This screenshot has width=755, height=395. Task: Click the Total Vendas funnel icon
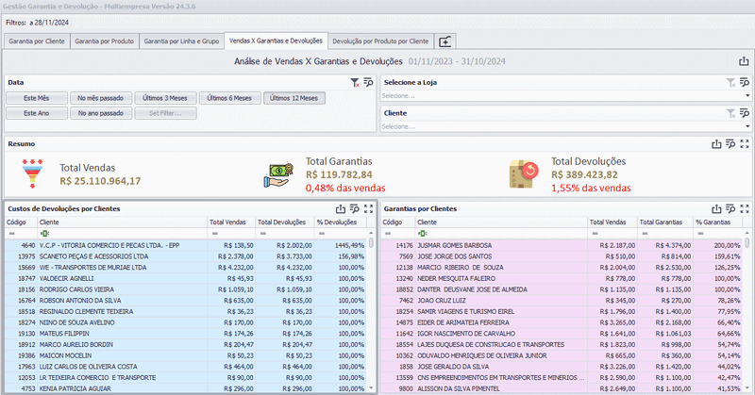(x=32, y=173)
